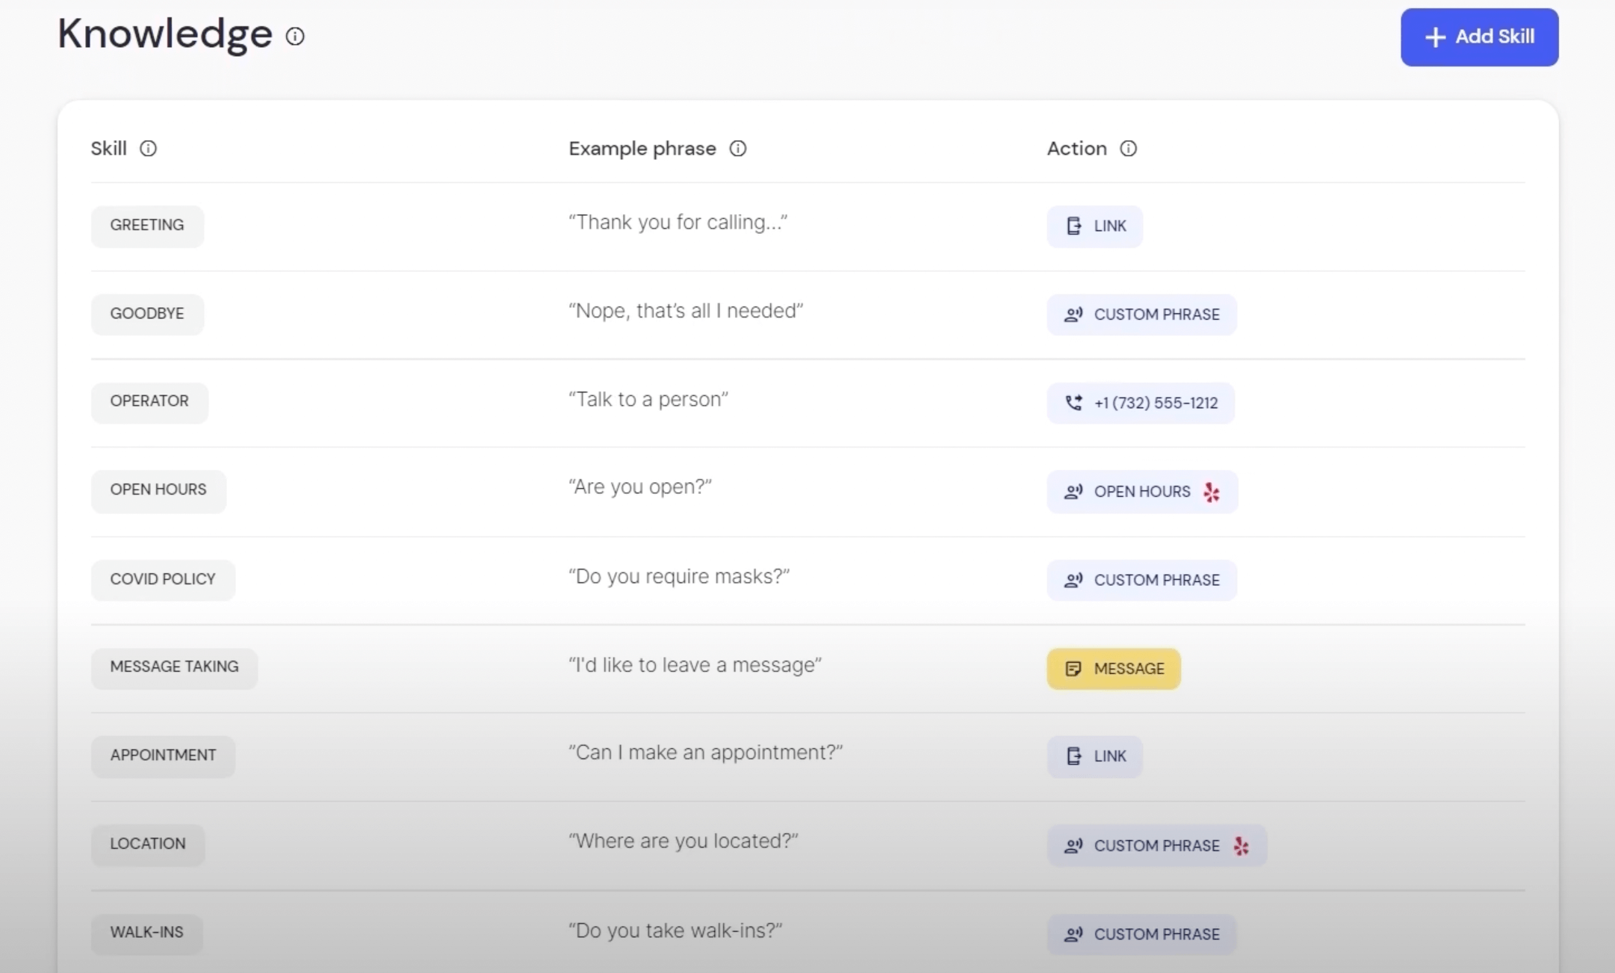1615x973 pixels.
Task: Click CUSTOM PHRASE action in the Goodbye row
Action: pyautogui.click(x=1141, y=314)
